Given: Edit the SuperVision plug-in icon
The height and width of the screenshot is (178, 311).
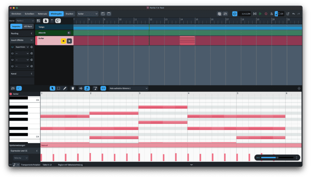Looking at the screenshot, I should click(32, 47).
